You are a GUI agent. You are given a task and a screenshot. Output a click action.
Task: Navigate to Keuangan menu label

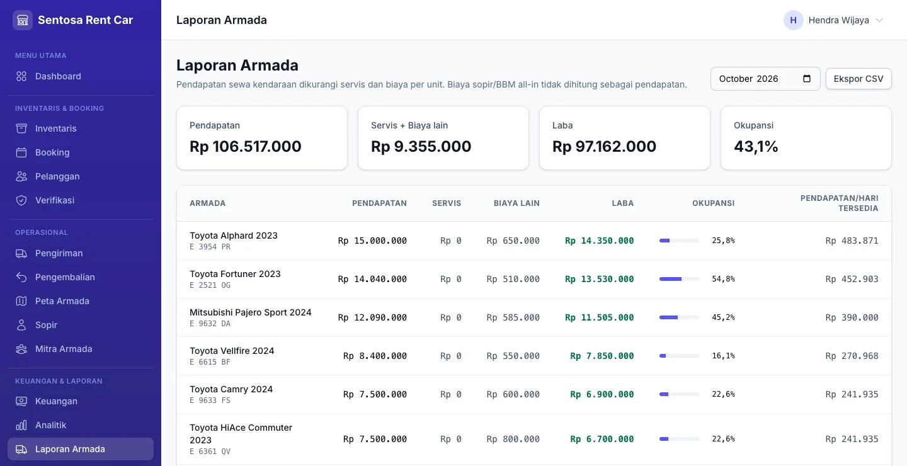coord(56,401)
